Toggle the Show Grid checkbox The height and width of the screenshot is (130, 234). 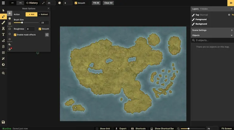(x=97, y=128)
